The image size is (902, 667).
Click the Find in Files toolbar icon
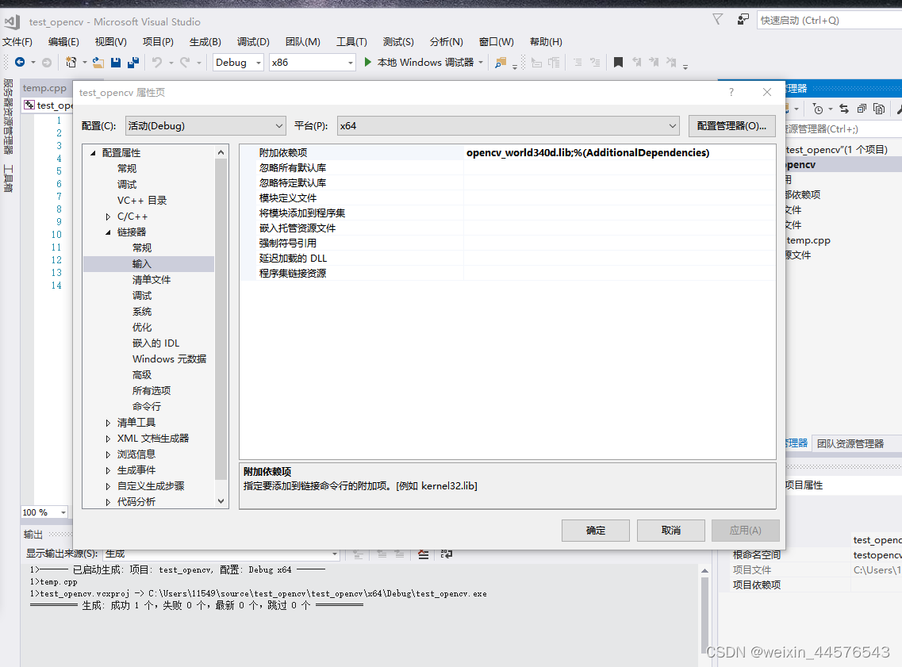501,62
